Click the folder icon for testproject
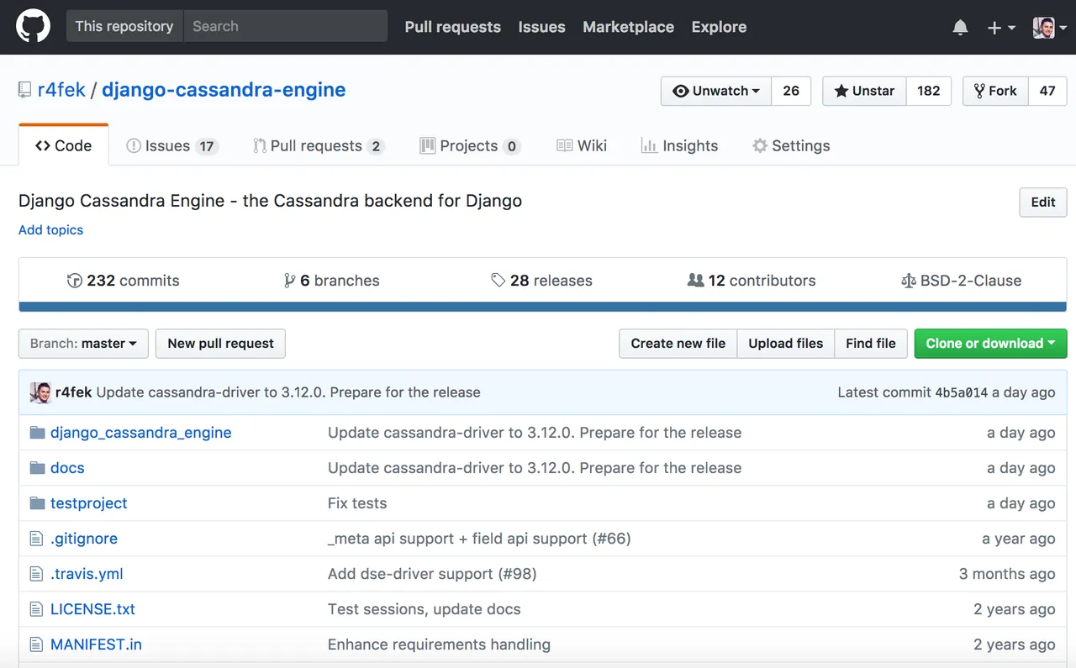Viewport: 1076px width, 668px height. point(37,503)
